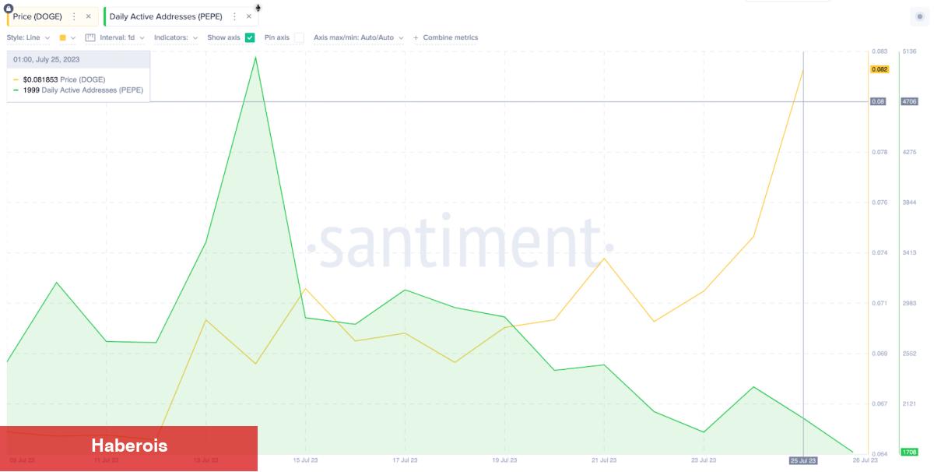This screenshot has width=934, height=472.
Task: Click the 25 Jul 23 date marker
Action: [x=803, y=460]
